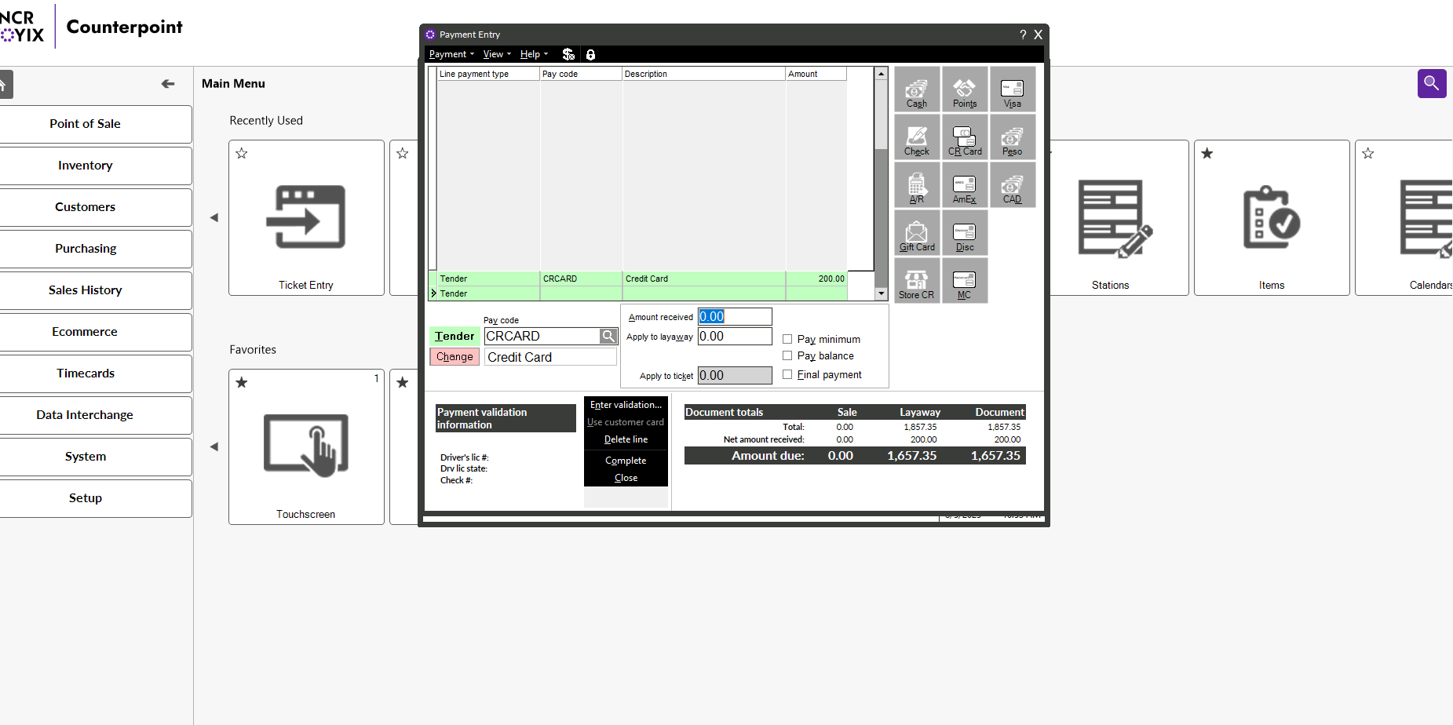Go to the Inventory menu item

[85, 166]
